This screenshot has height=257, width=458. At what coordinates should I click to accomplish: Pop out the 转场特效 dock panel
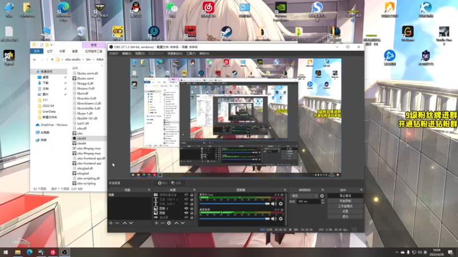[323, 190]
